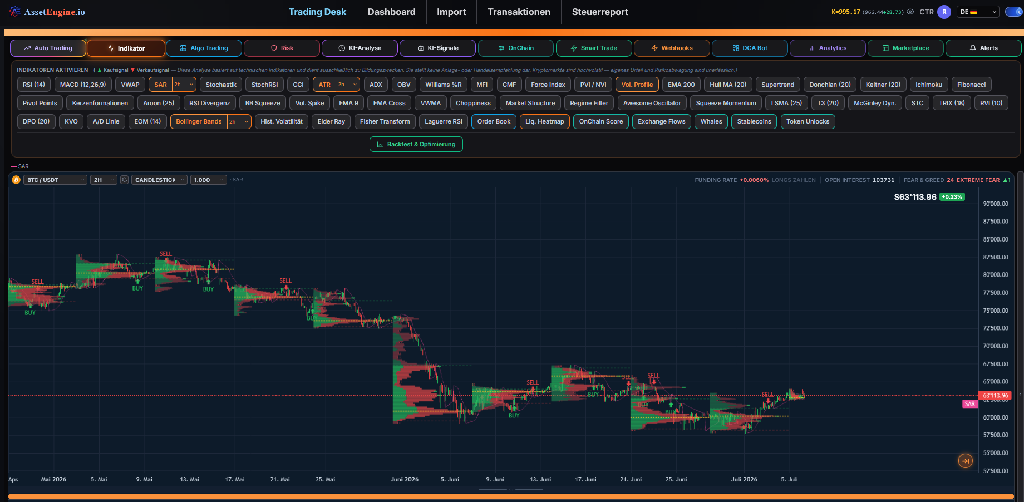Enable the Fibonacci indicator

(x=972, y=85)
